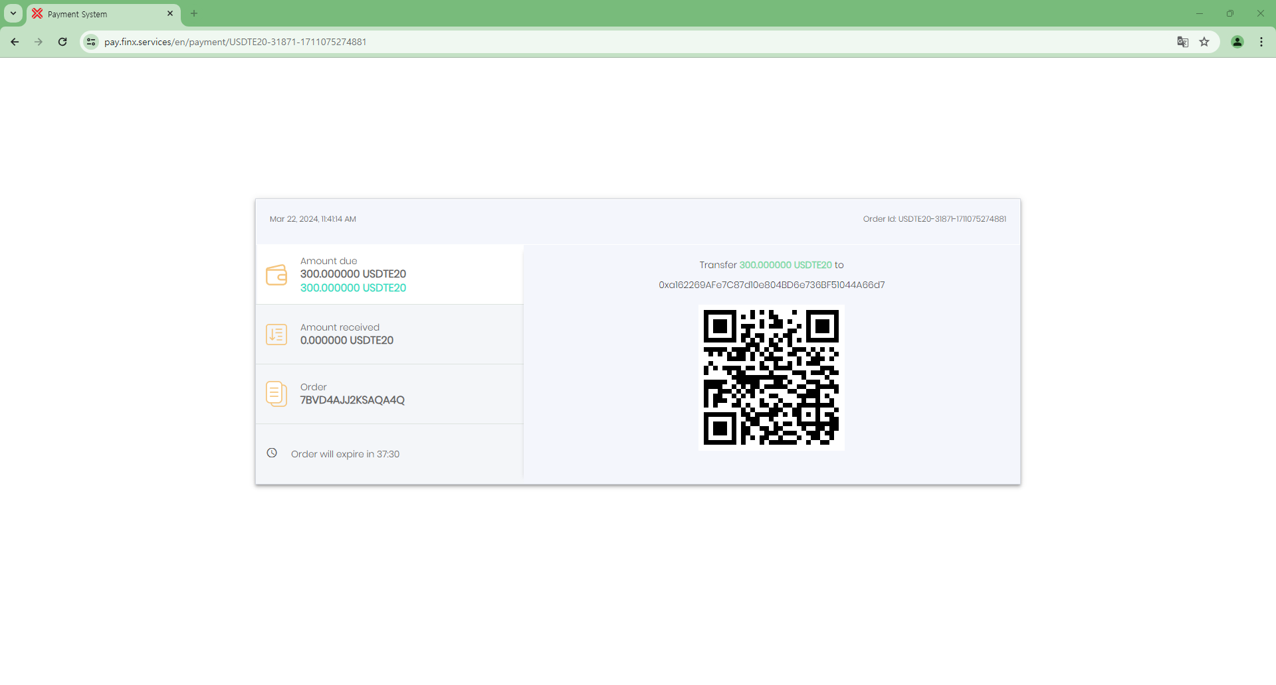1276x685 pixels.
Task: Click the order code 7BVD4AJJ2KSAQA4Q
Action: coord(352,400)
